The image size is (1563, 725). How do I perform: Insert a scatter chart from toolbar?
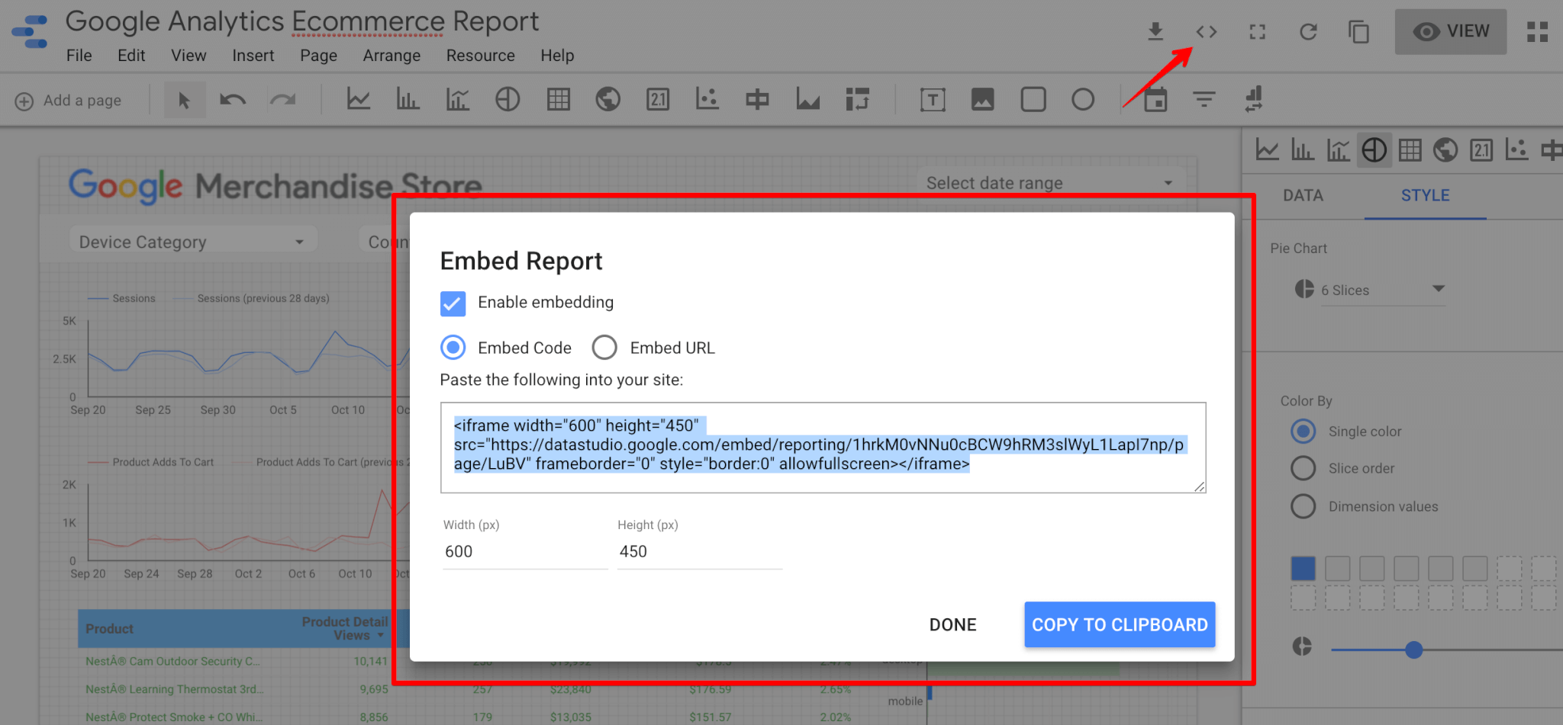(x=707, y=99)
